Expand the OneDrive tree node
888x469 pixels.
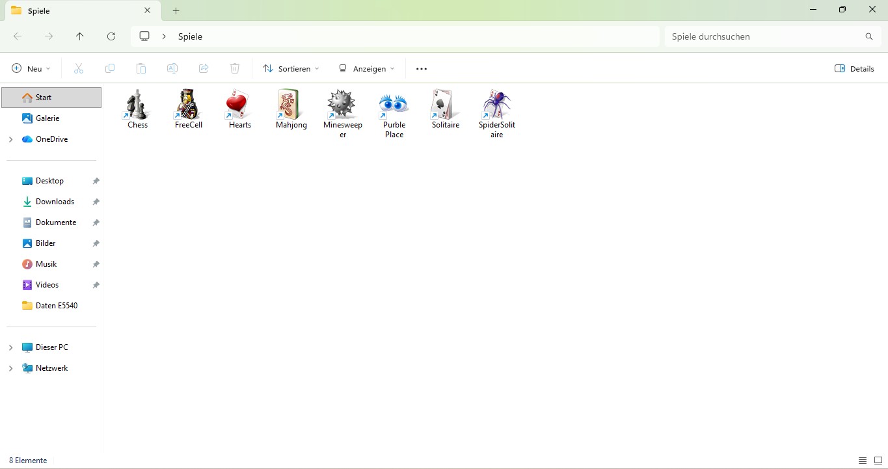[x=10, y=139]
